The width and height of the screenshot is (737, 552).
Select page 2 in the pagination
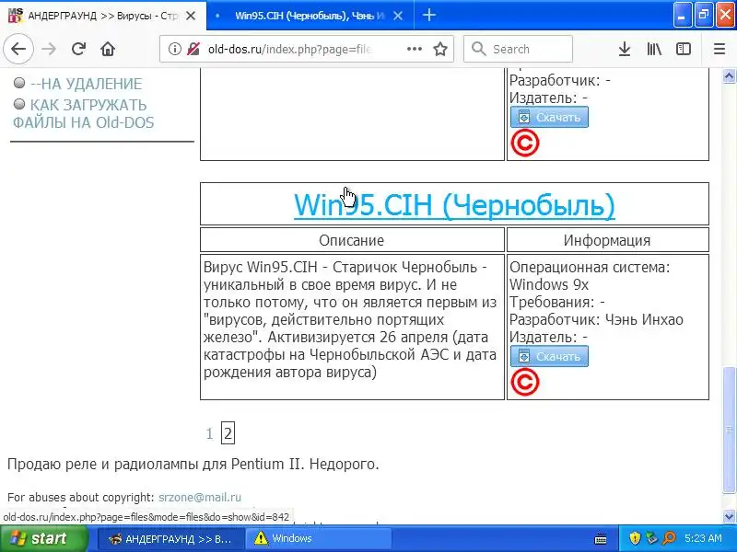click(228, 433)
